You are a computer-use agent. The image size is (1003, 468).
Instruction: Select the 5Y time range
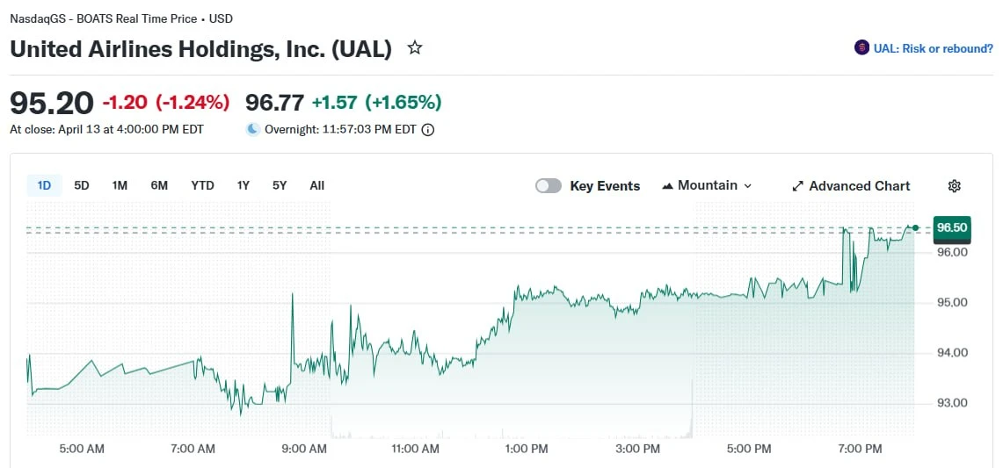click(x=280, y=186)
